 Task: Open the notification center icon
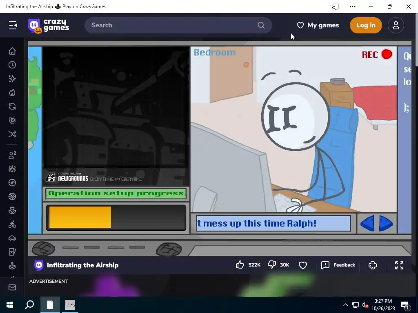[405, 305]
